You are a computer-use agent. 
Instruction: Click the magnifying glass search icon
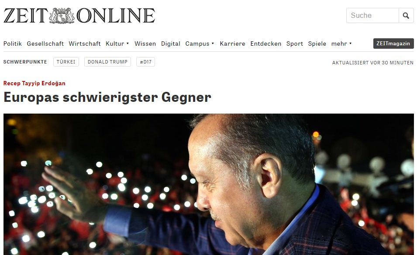point(406,15)
